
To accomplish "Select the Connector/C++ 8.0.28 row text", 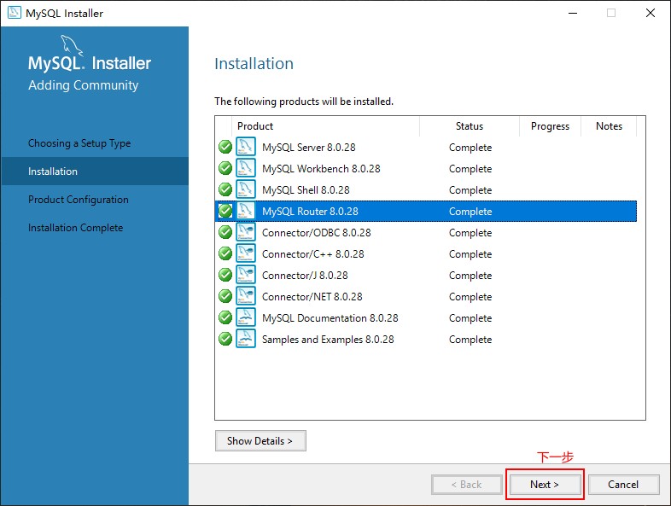I will (x=313, y=254).
